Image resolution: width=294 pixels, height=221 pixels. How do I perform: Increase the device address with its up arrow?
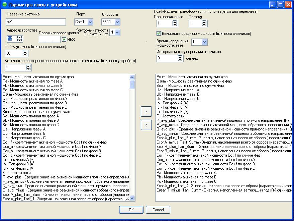point(19,37)
